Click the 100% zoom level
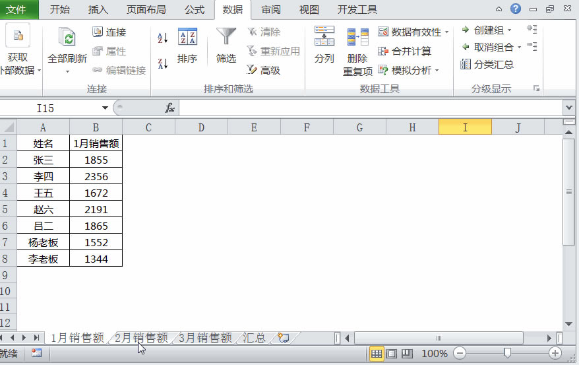The image size is (579, 365). pyautogui.click(x=434, y=354)
